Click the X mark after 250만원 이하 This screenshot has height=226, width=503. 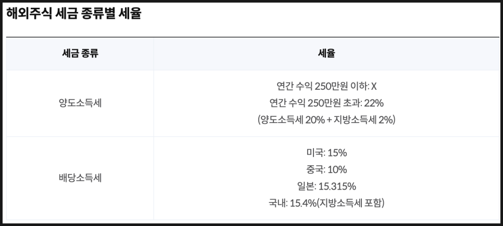(374, 86)
